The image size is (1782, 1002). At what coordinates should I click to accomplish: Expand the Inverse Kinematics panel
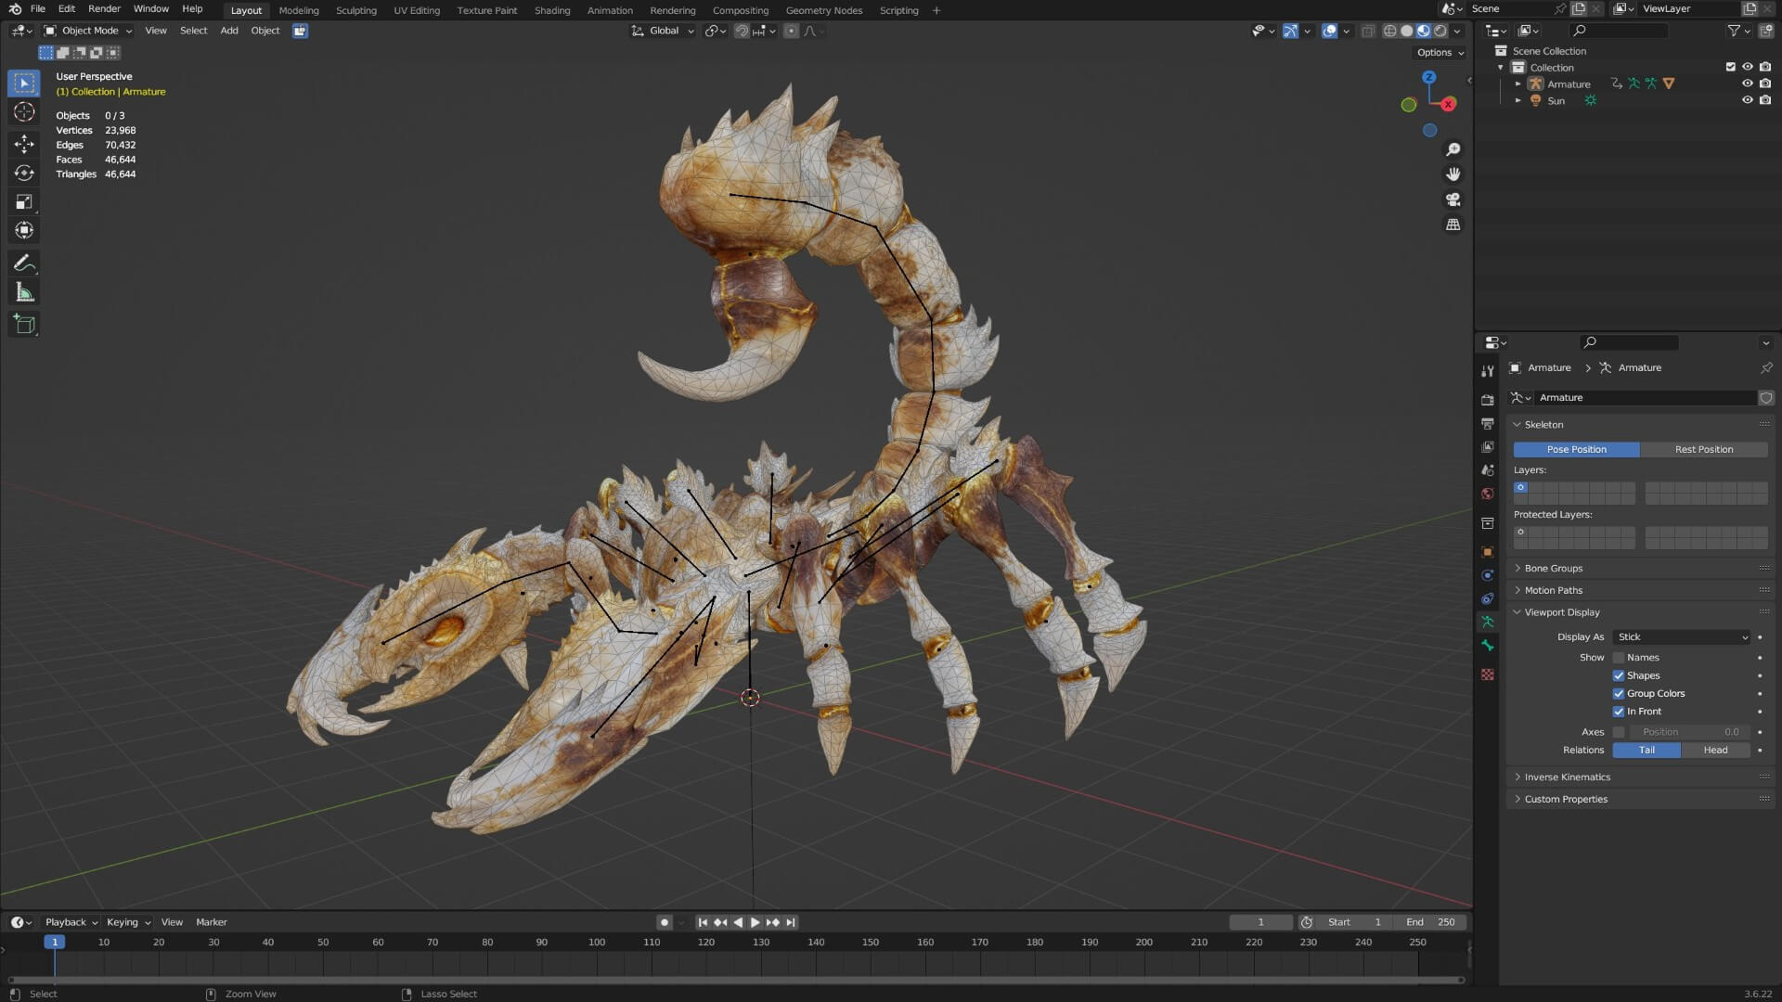click(x=1639, y=777)
